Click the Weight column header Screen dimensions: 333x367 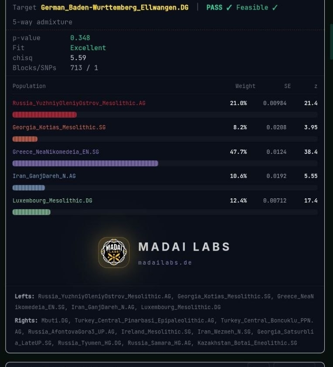[245, 86]
